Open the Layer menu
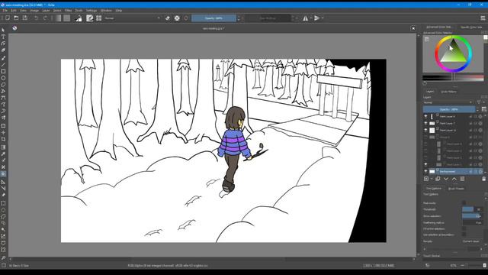 tap(46, 10)
